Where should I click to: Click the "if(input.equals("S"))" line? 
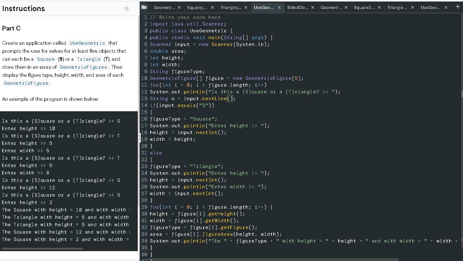point(182,105)
